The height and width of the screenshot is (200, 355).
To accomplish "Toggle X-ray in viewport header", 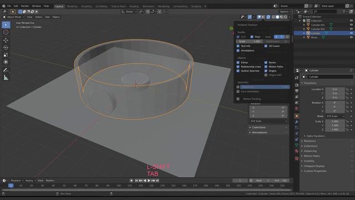I will (x=268, y=17).
